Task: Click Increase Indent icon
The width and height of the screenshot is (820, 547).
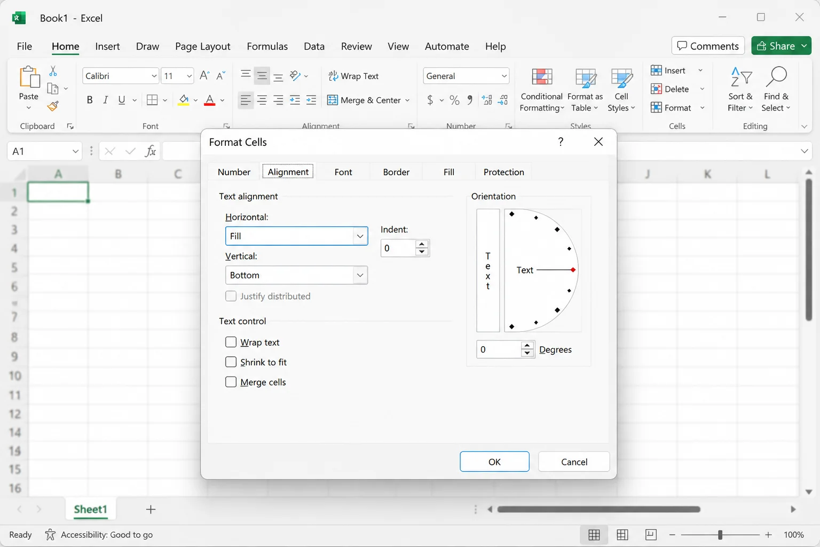Action: click(x=311, y=100)
